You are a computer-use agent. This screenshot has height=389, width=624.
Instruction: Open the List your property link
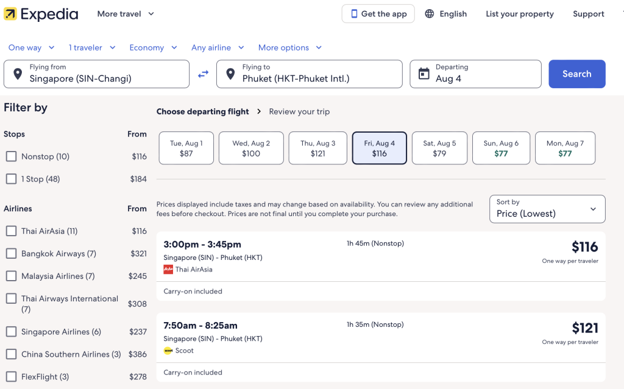520,14
